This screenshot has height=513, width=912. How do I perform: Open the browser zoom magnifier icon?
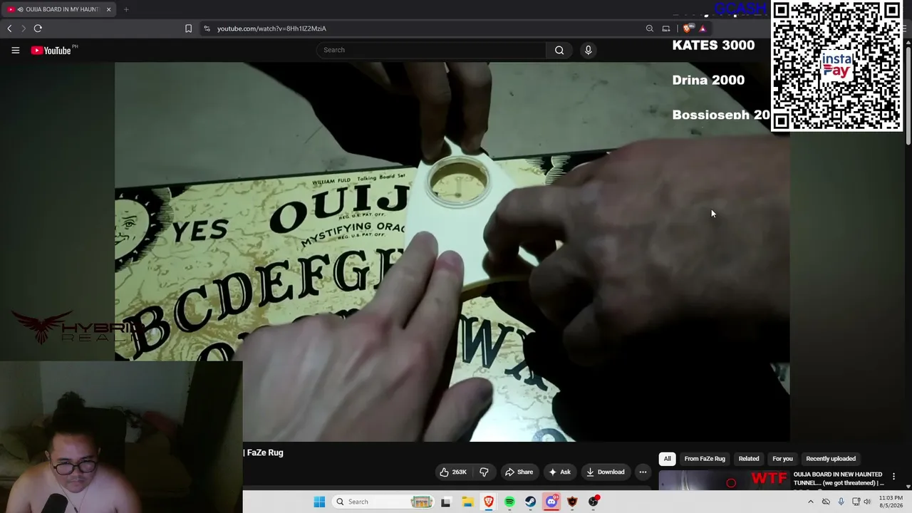tap(649, 28)
